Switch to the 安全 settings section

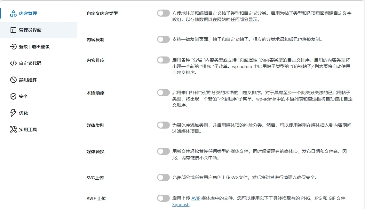point(23,96)
